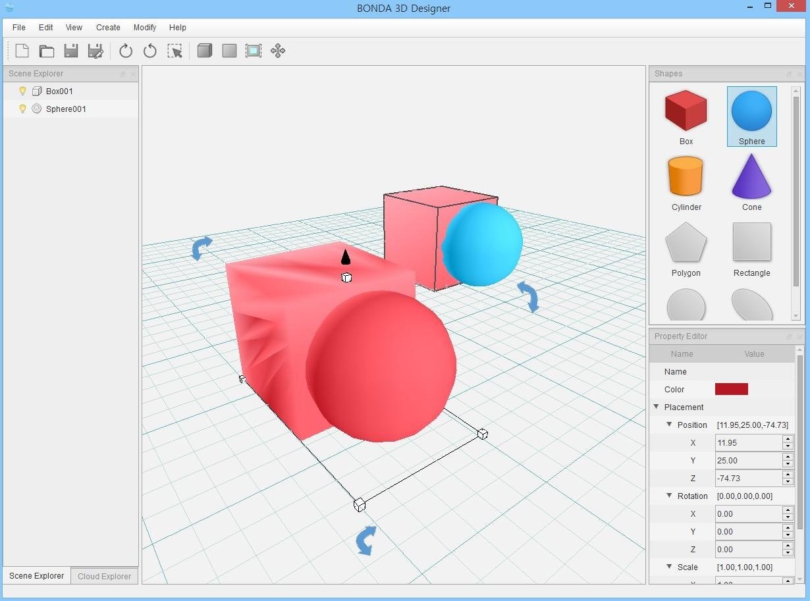810x601 pixels.
Task: Activate the dashed selection cursor tool
Action: (x=175, y=51)
